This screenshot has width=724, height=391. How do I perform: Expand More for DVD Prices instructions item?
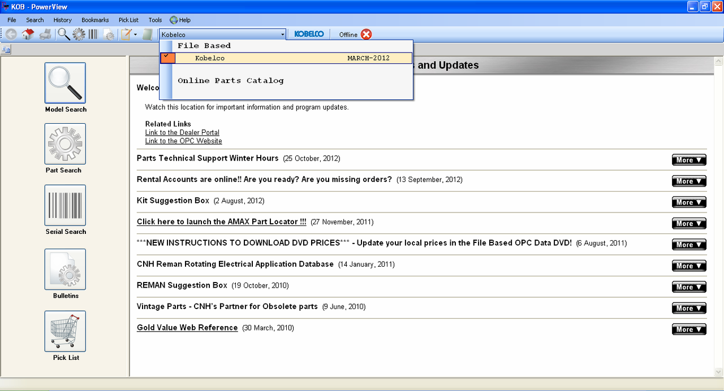coord(689,245)
